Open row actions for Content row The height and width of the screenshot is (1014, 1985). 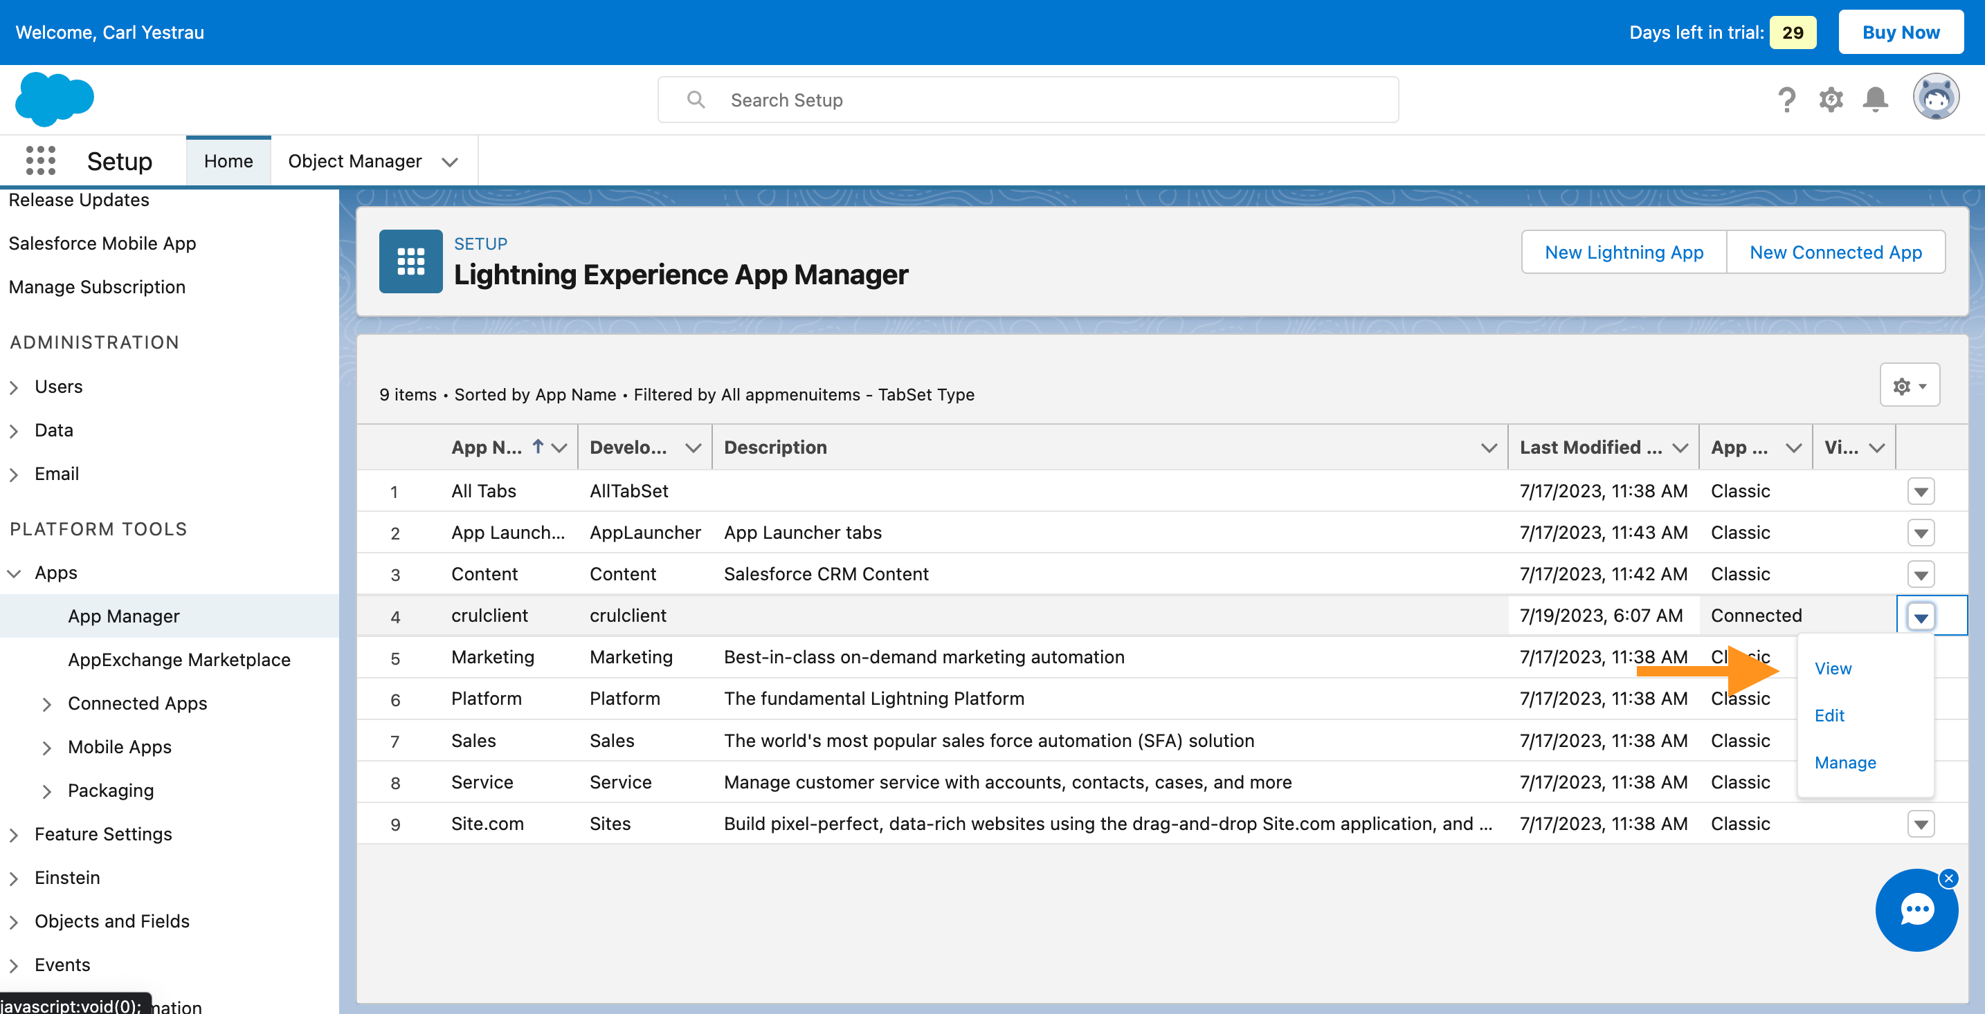(x=1921, y=574)
